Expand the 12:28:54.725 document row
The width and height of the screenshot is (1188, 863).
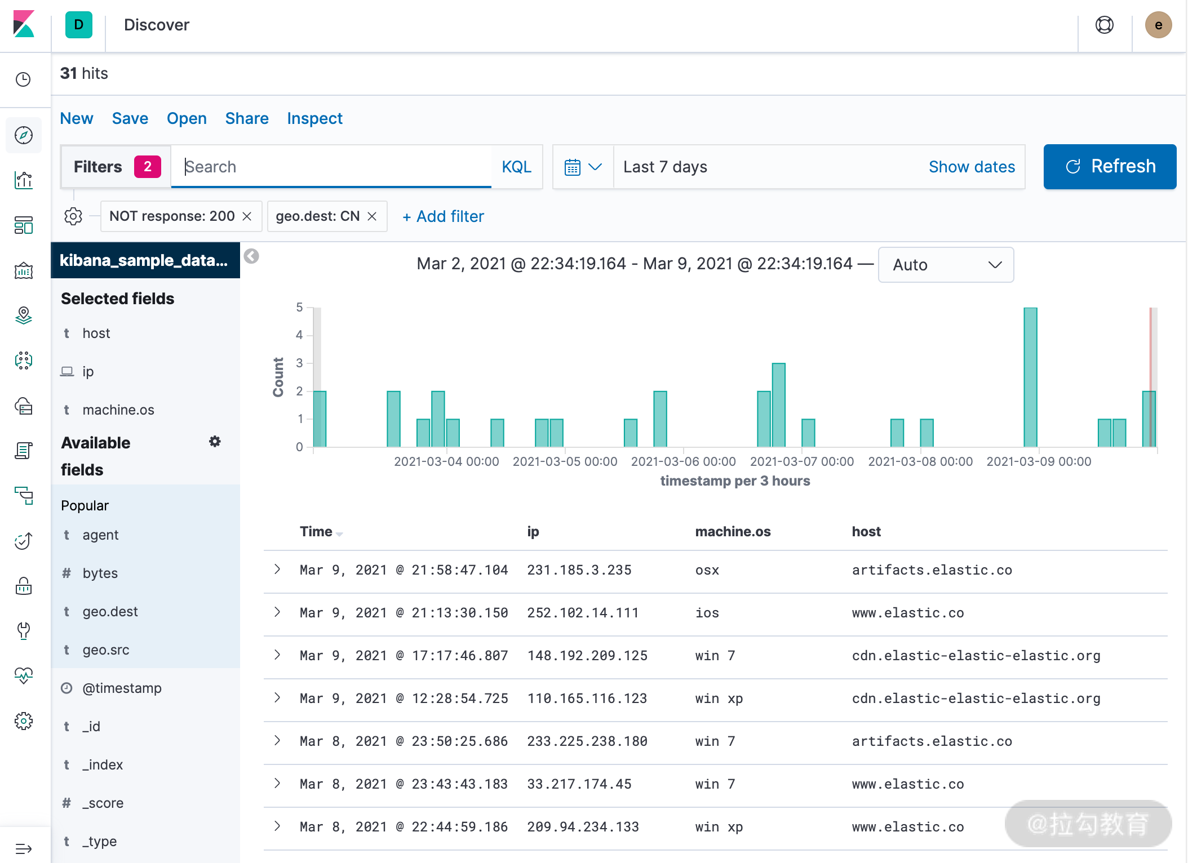pyautogui.click(x=277, y=698)
